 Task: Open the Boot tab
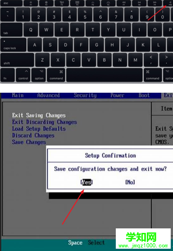point(144,95)
